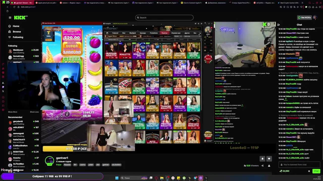
Task: Open recommended channel ItaliaChick11
Action: (x=23, y=141)
